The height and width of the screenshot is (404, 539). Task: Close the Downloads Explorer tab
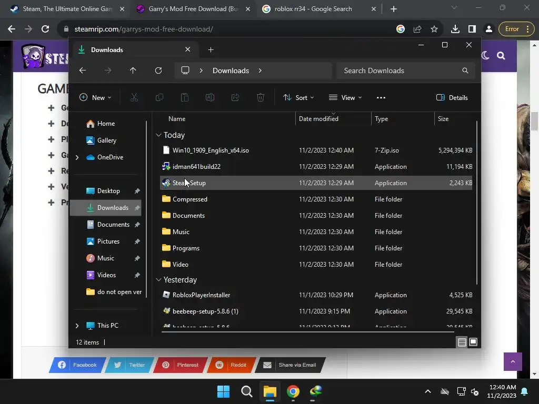coord(188,49)
